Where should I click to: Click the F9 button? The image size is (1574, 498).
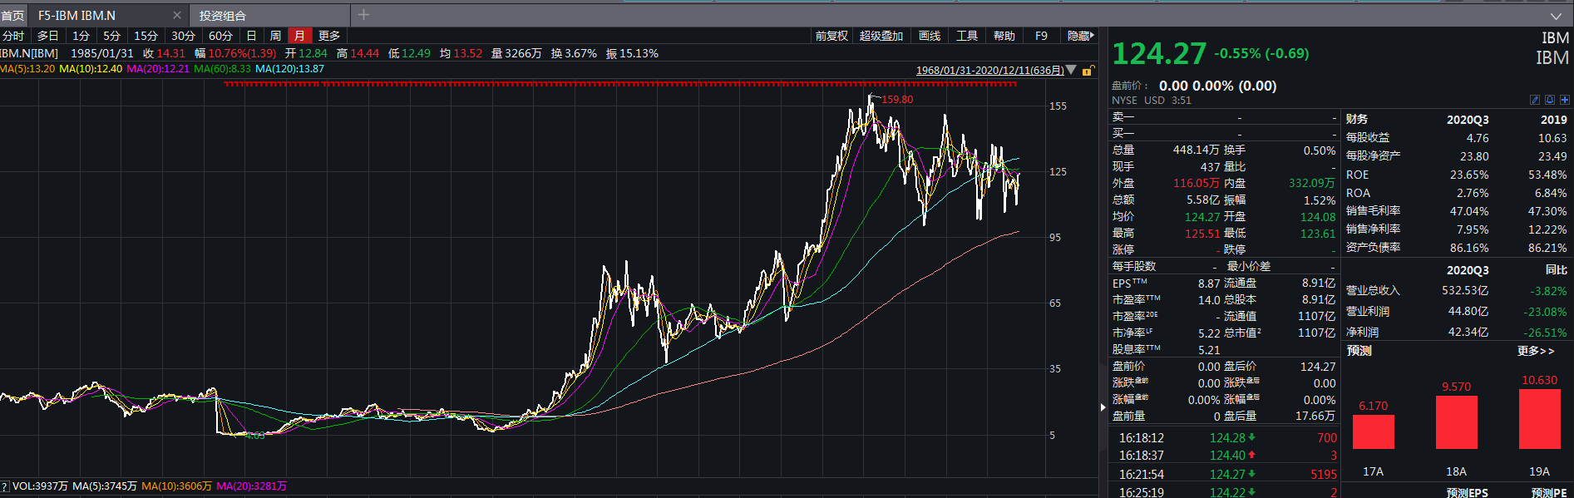[x=1041, y=36]
